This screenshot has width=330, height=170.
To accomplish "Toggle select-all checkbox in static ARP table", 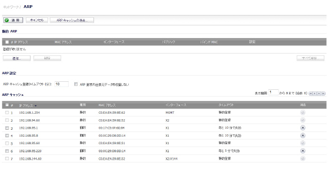I will (x=7, y=42).
